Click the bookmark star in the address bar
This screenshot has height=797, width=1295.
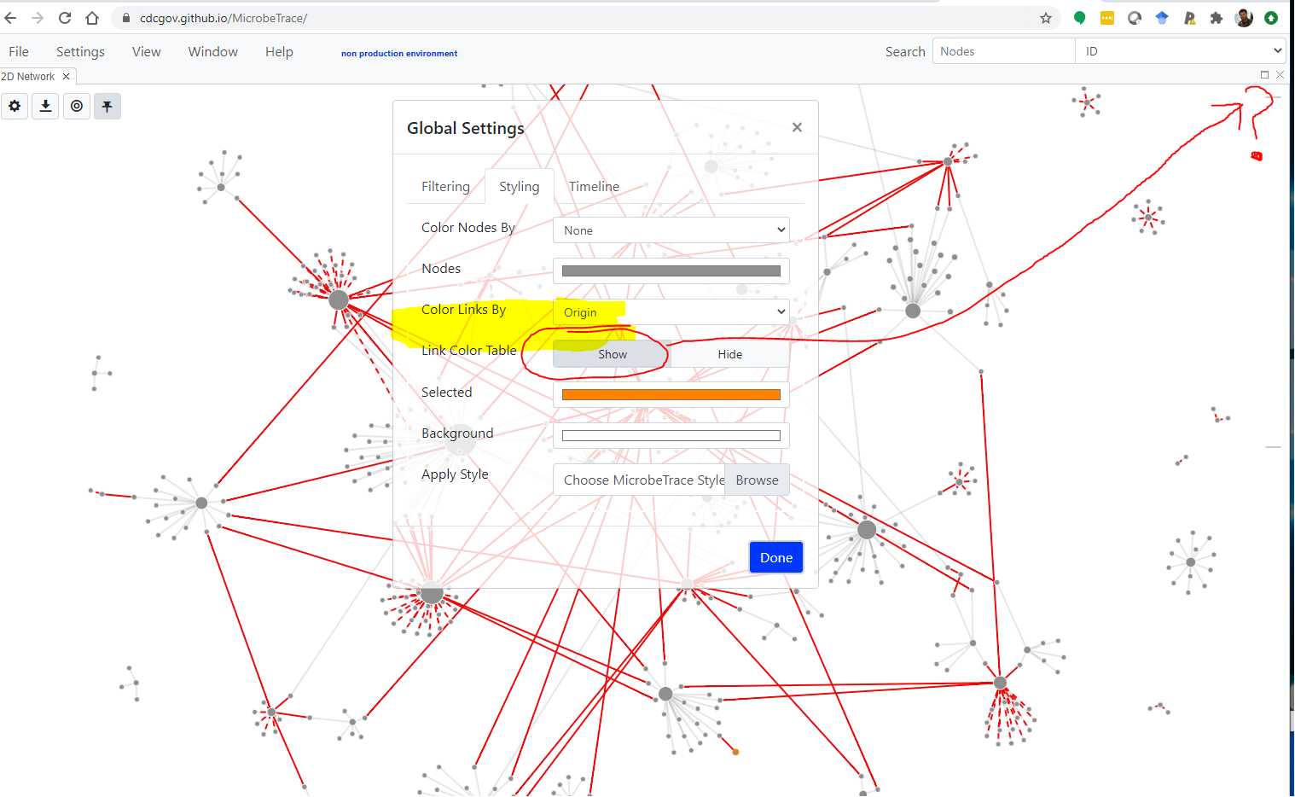pyautogui.click(x=1046, y=17)
